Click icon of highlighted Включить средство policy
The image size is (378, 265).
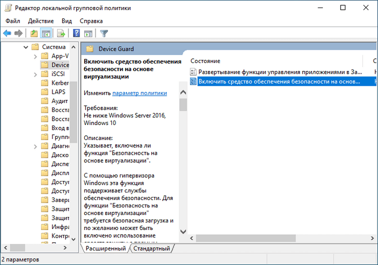193,81
